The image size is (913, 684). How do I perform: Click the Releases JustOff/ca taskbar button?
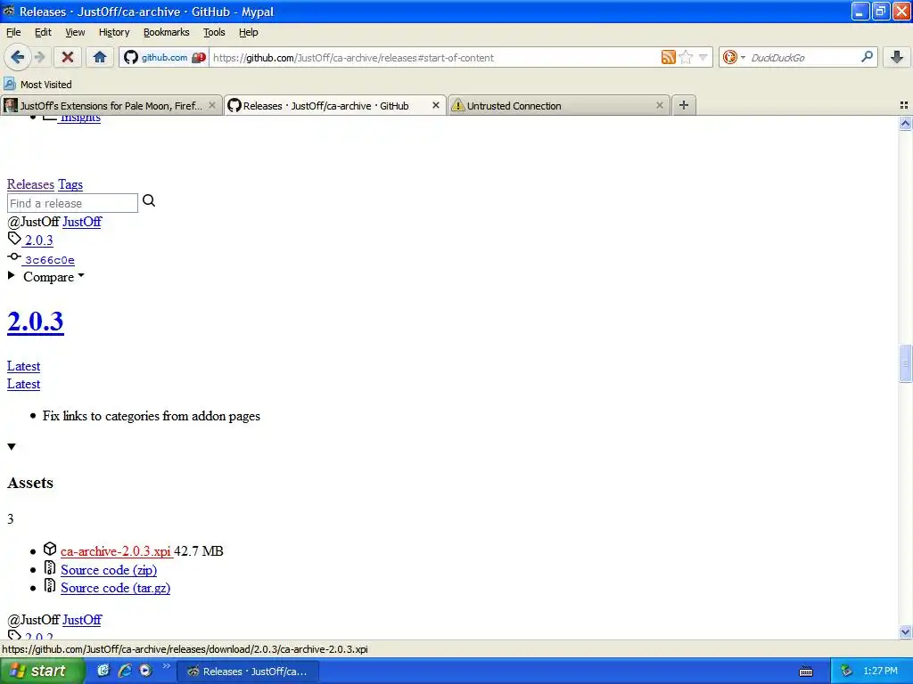point(247,672)
